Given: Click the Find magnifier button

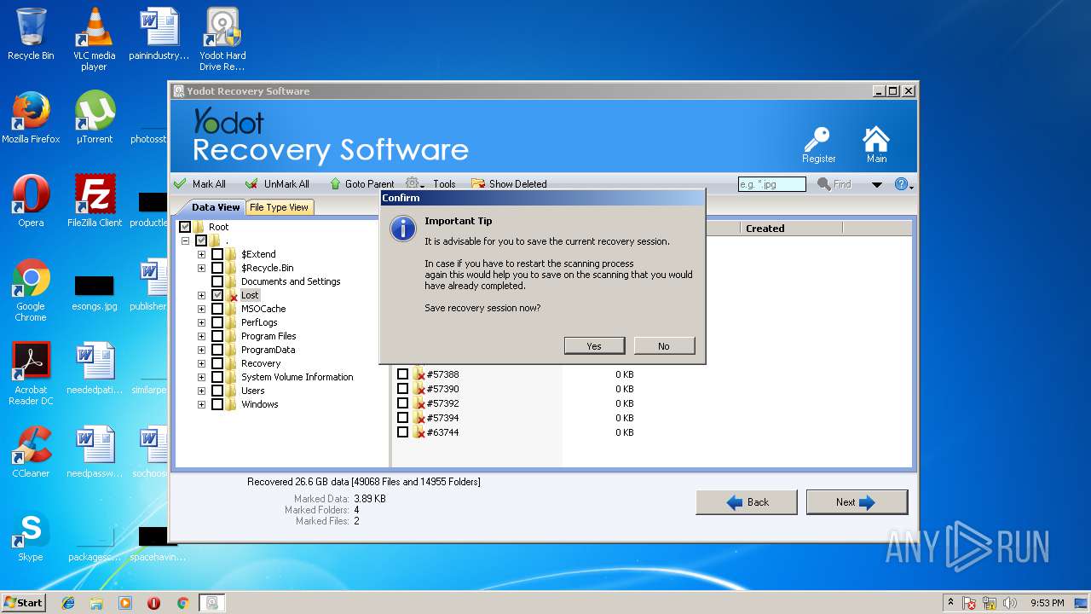Looking at the screenshot, I should point(834,184).
